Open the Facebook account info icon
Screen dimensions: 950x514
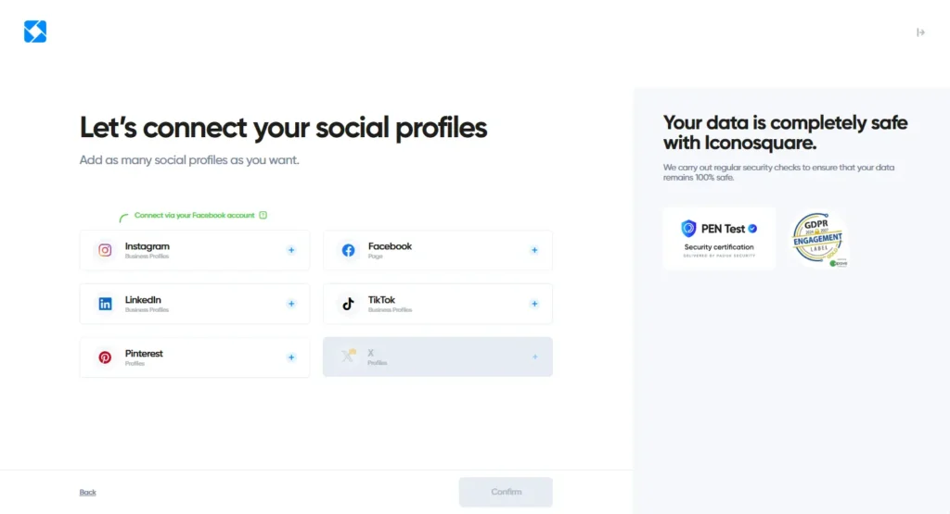coord(263,215)
